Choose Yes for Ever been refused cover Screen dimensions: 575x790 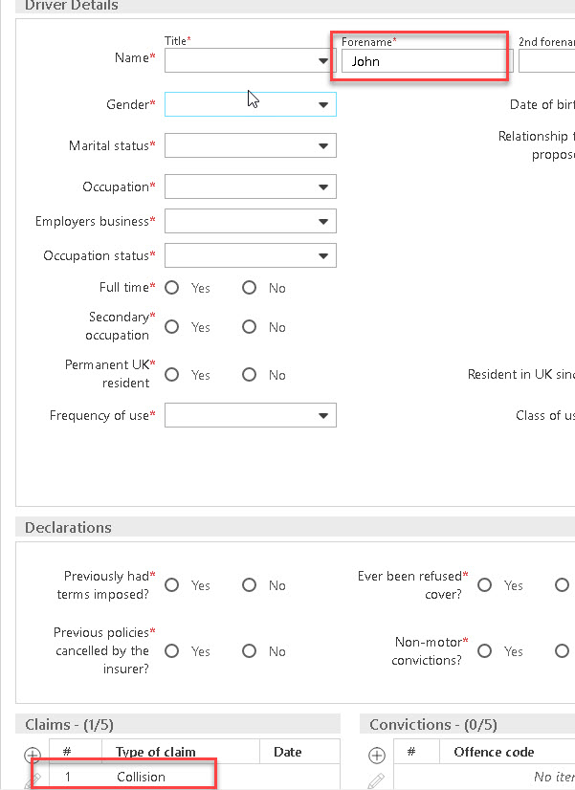(x=485, y=585)
